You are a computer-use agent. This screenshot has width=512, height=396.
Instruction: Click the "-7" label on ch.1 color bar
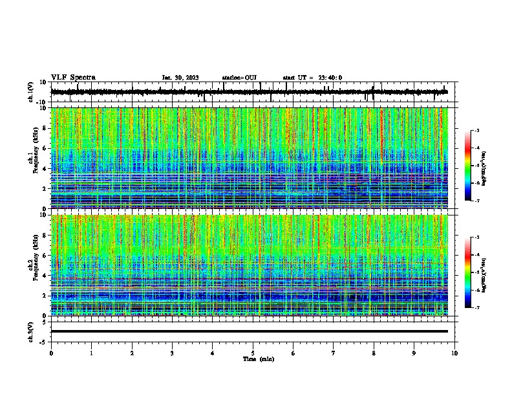point(477,201)
